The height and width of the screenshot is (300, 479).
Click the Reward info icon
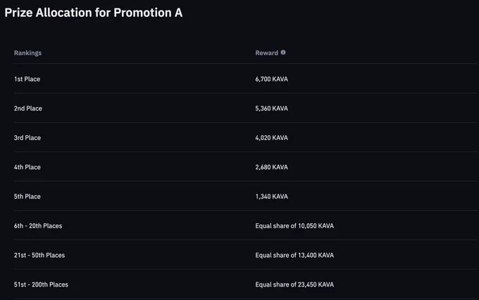[x=283, y=53]
